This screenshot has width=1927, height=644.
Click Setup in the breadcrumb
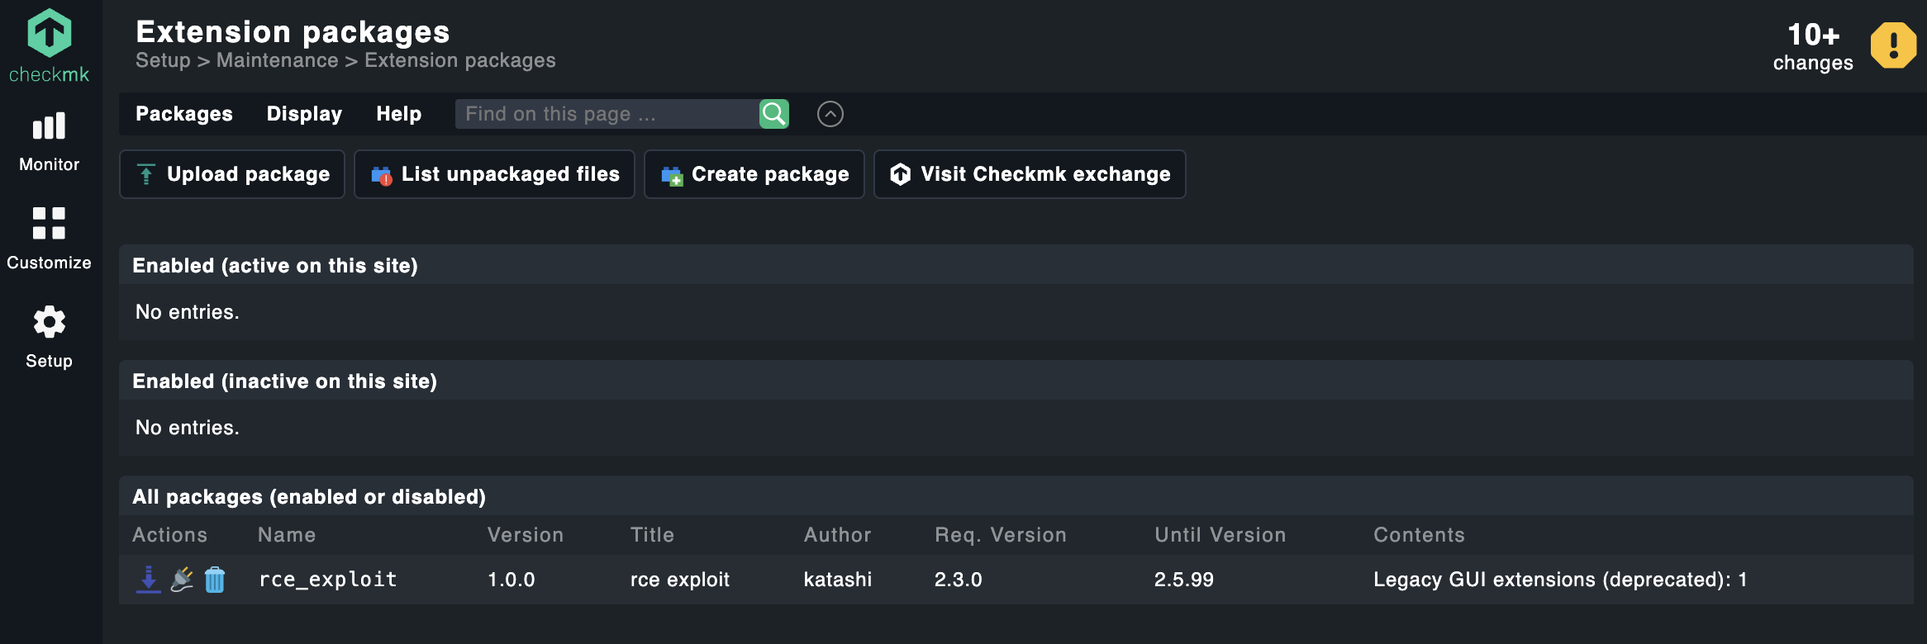(163, 60)
